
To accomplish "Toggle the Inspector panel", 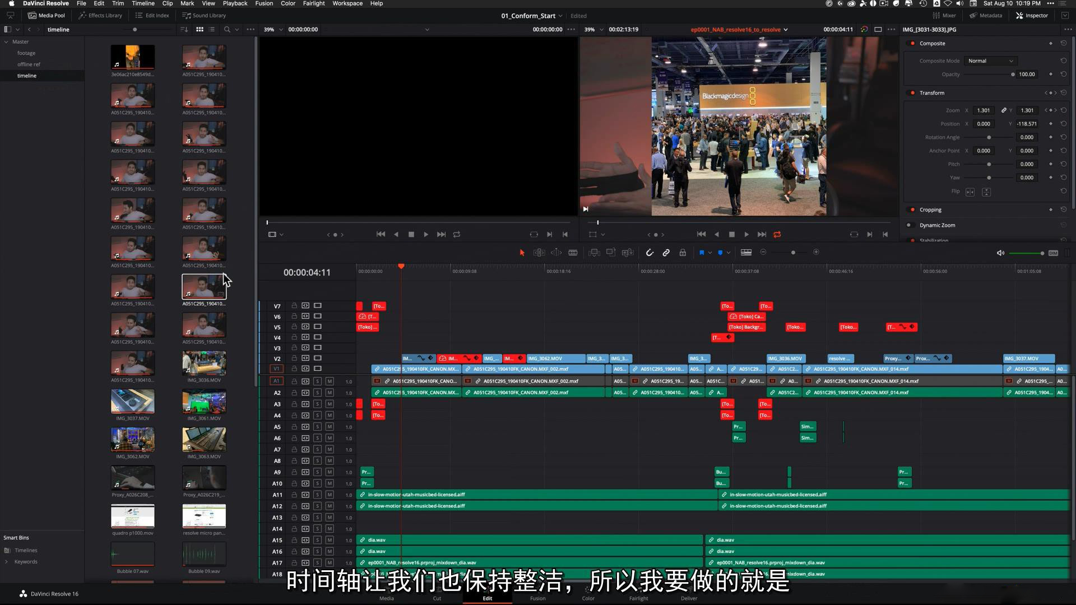I will [1032, 16].
